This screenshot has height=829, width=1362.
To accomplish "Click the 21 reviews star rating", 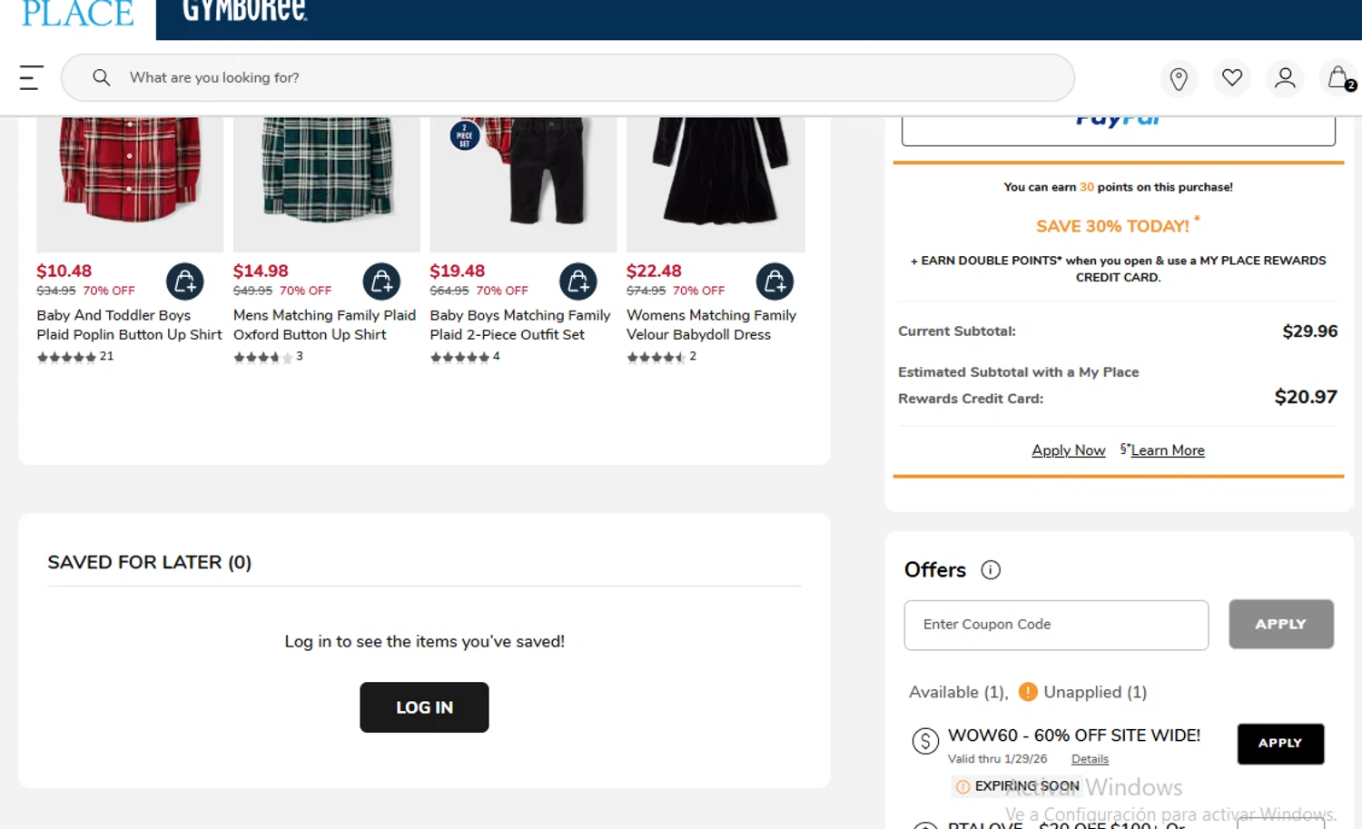I will [x=75, y=357].
